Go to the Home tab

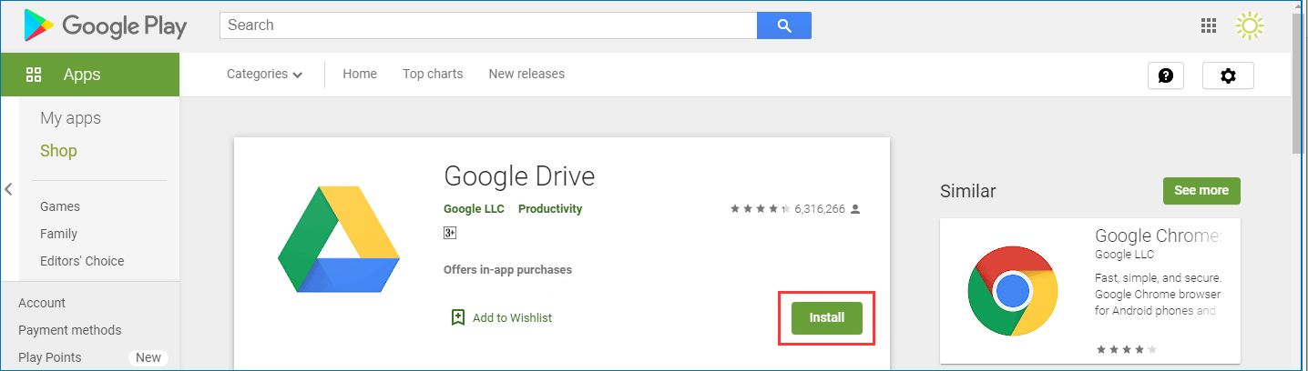pyautogui.click(x=360, y=74)
